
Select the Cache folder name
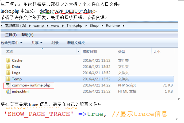(x=17, y=60)
